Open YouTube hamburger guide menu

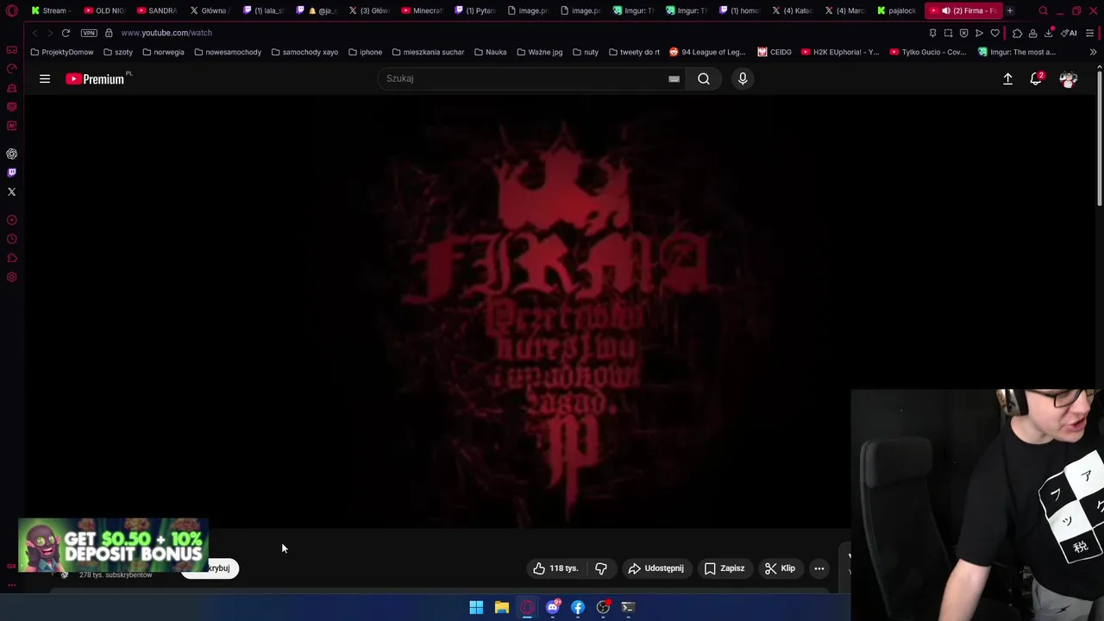(x=45, y=78)
